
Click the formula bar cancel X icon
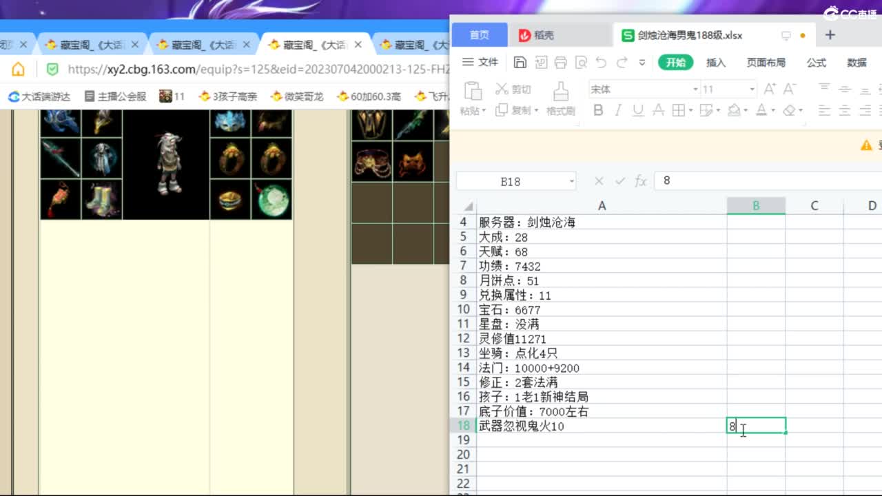pyautogui.click(x=599, y=181)
